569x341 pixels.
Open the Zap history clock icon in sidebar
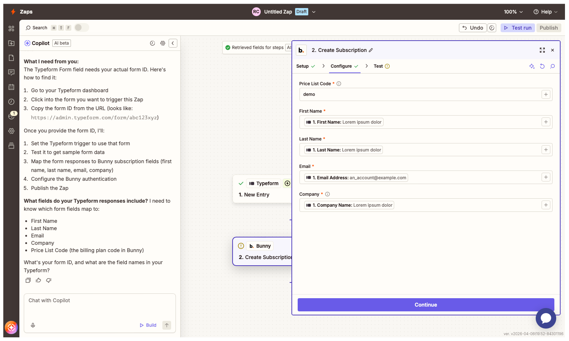(11, 102)
